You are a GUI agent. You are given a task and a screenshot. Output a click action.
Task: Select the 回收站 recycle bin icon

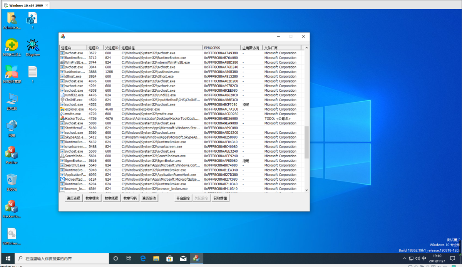pyautogui.click(x=12, y=182)
